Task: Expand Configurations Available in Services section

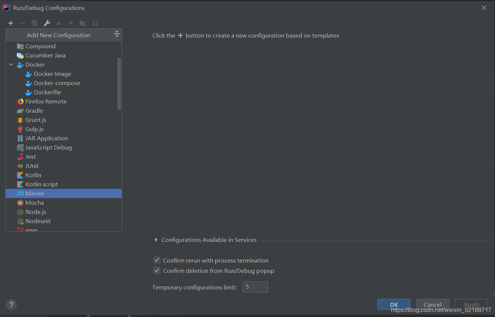Action: pos(156,240)
